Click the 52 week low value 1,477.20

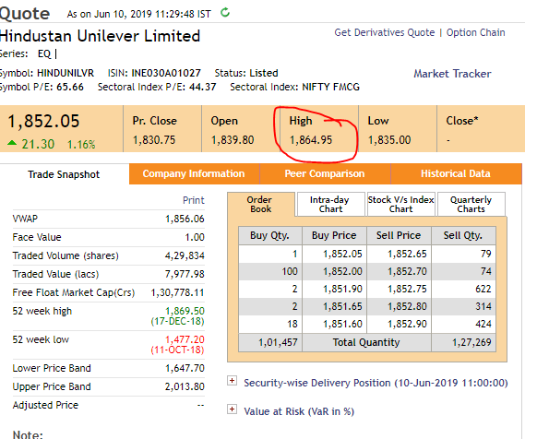click(x=185, y=339)
